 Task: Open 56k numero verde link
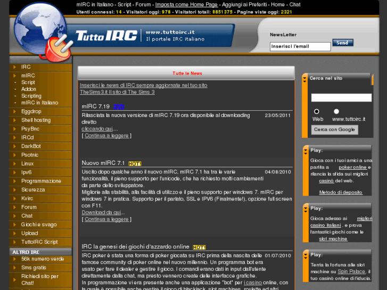coord(43,259)
